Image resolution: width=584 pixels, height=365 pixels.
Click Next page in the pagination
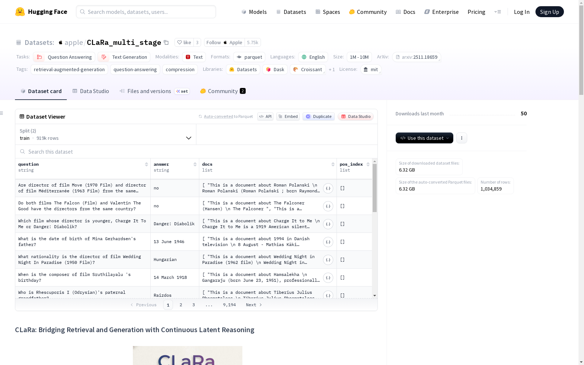click(254, 305)
